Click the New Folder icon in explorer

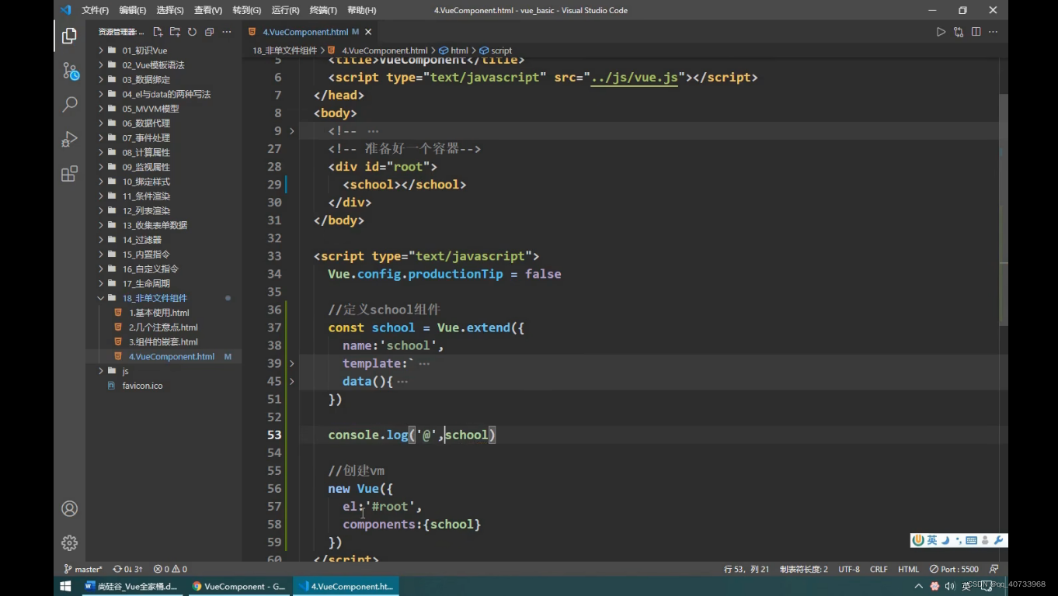(x=175, y=32)
